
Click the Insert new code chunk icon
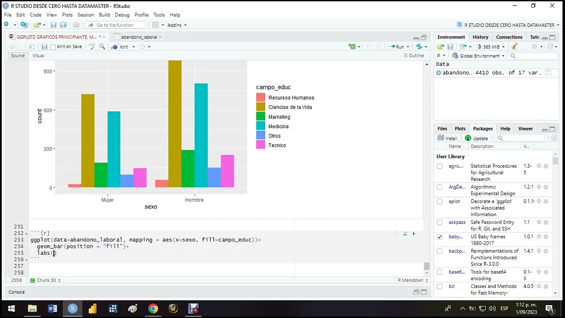click(352, 46)
